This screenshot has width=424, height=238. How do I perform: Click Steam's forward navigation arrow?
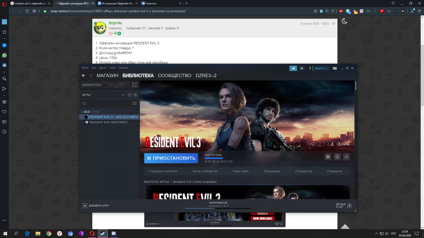coord(91,75)
